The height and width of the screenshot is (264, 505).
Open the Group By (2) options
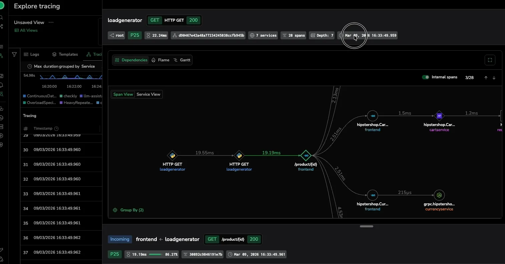[128, 210]
